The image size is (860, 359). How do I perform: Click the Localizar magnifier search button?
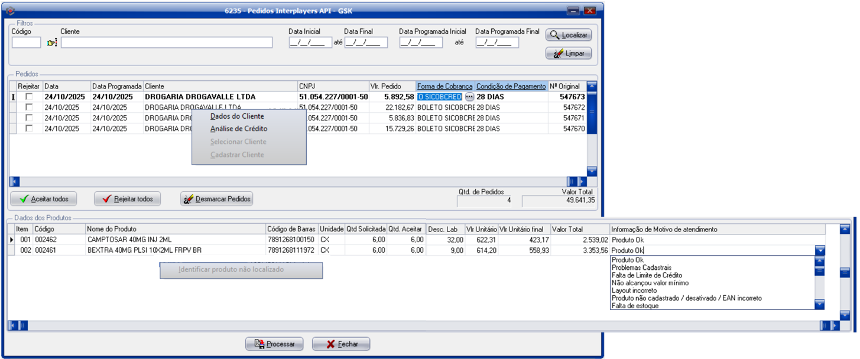coord(568,35)
